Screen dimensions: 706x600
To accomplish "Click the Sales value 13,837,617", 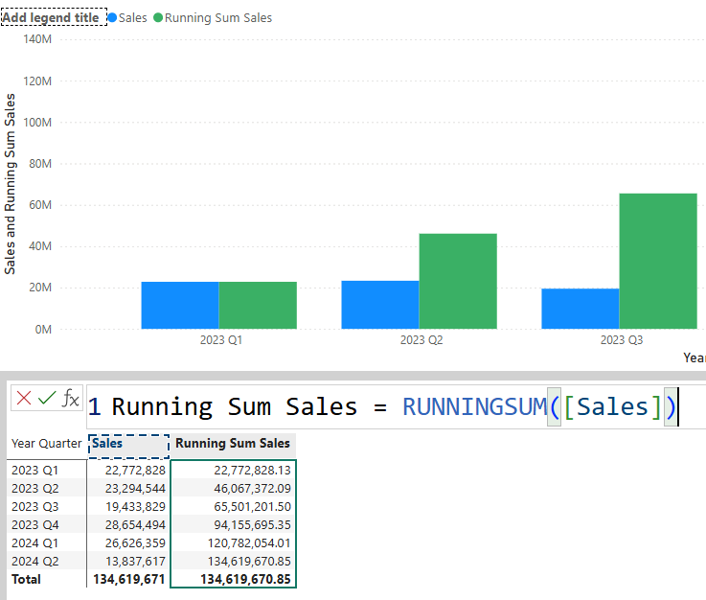I will [x=135, y=562].
